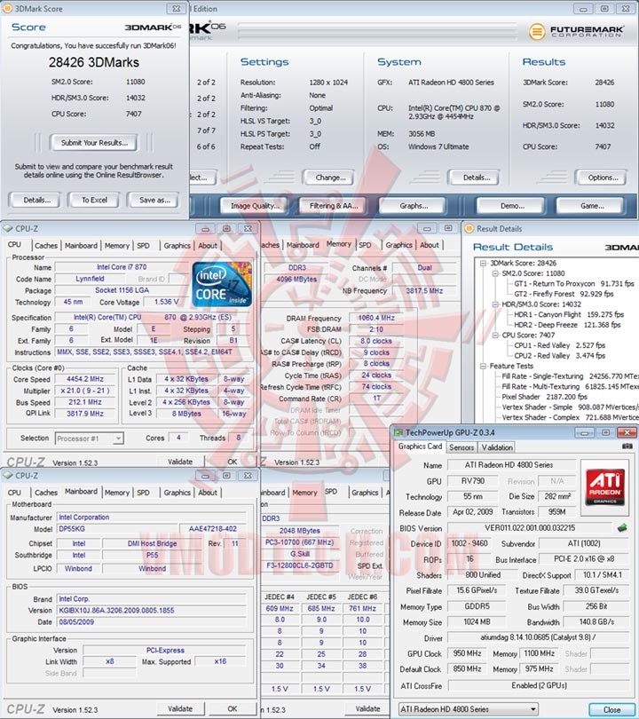The height and width of the screenshot is (719, 639).
Task: Click Change button under Settings
Action: [x=330, y=178]
